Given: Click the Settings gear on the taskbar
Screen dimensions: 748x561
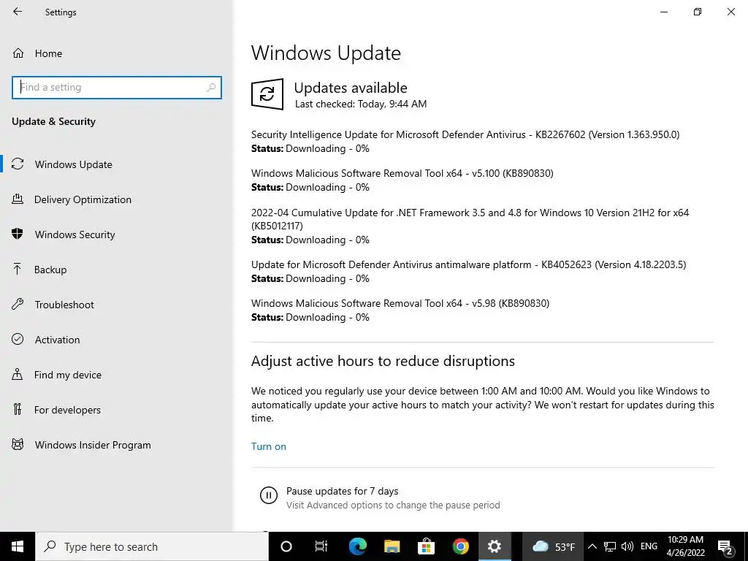Looking at the screenshot, I should coord(495,546).
